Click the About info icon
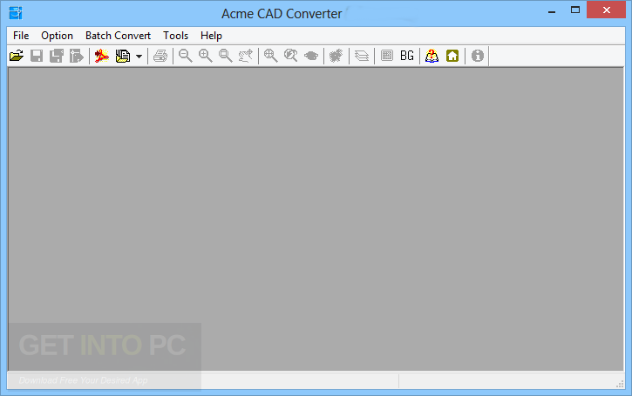This screenshot has width=632, height=396. tap(478, 56)
